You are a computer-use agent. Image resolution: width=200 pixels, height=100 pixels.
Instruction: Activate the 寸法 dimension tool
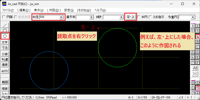(5, 48)
